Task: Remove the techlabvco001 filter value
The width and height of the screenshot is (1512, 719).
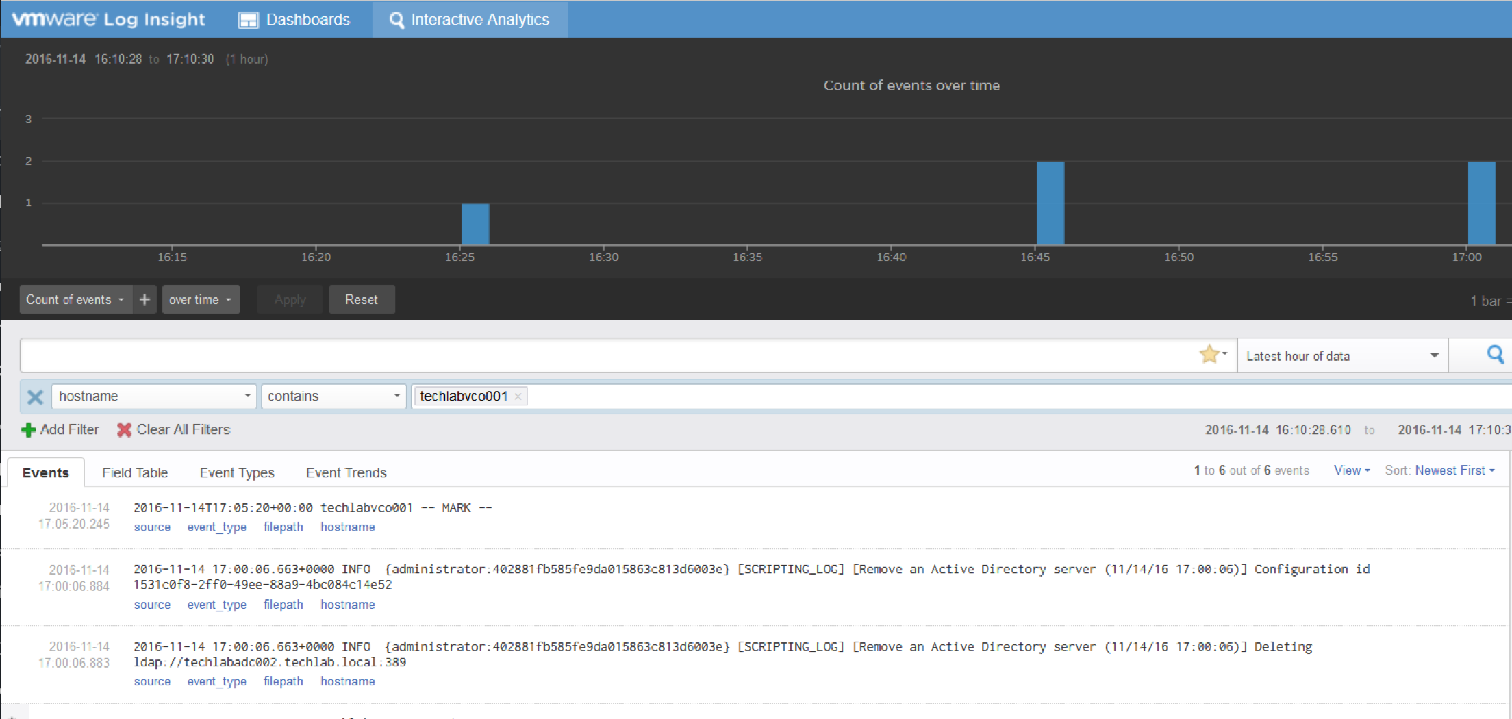Action: pyautogui.click(x=518, y=396)
